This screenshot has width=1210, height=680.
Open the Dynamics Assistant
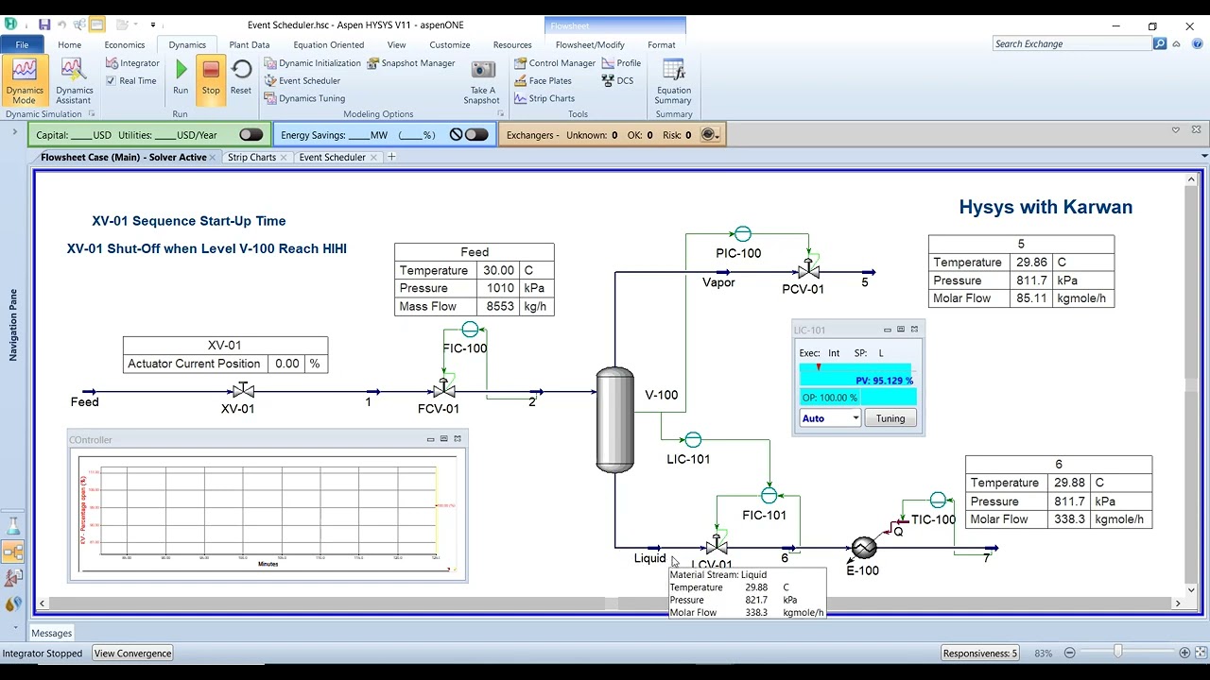pos(74,81)
